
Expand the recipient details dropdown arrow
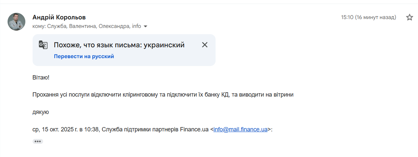[x=145, y=26]
